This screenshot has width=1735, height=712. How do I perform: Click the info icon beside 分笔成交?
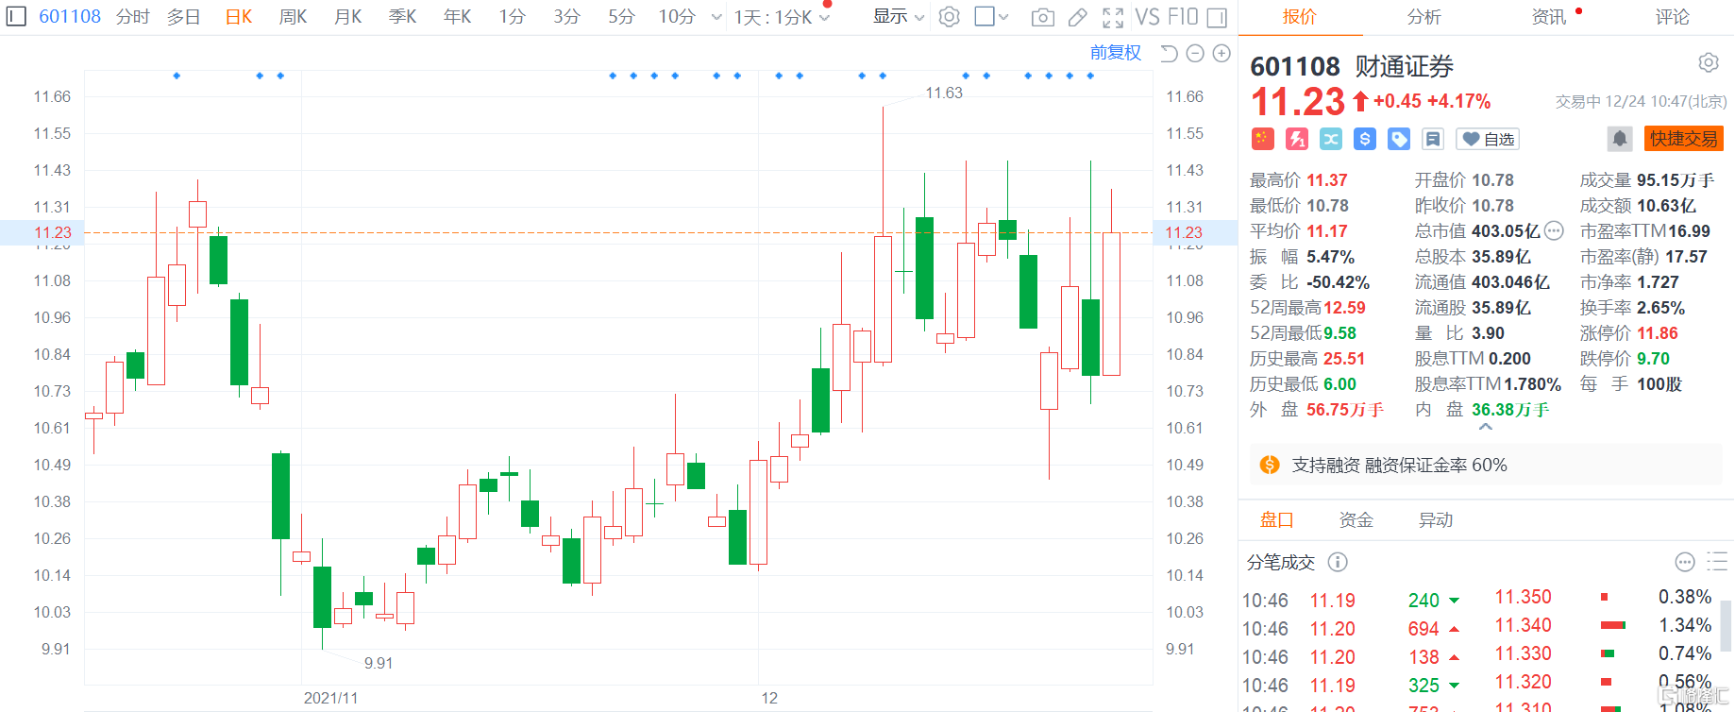[1338, 562]
